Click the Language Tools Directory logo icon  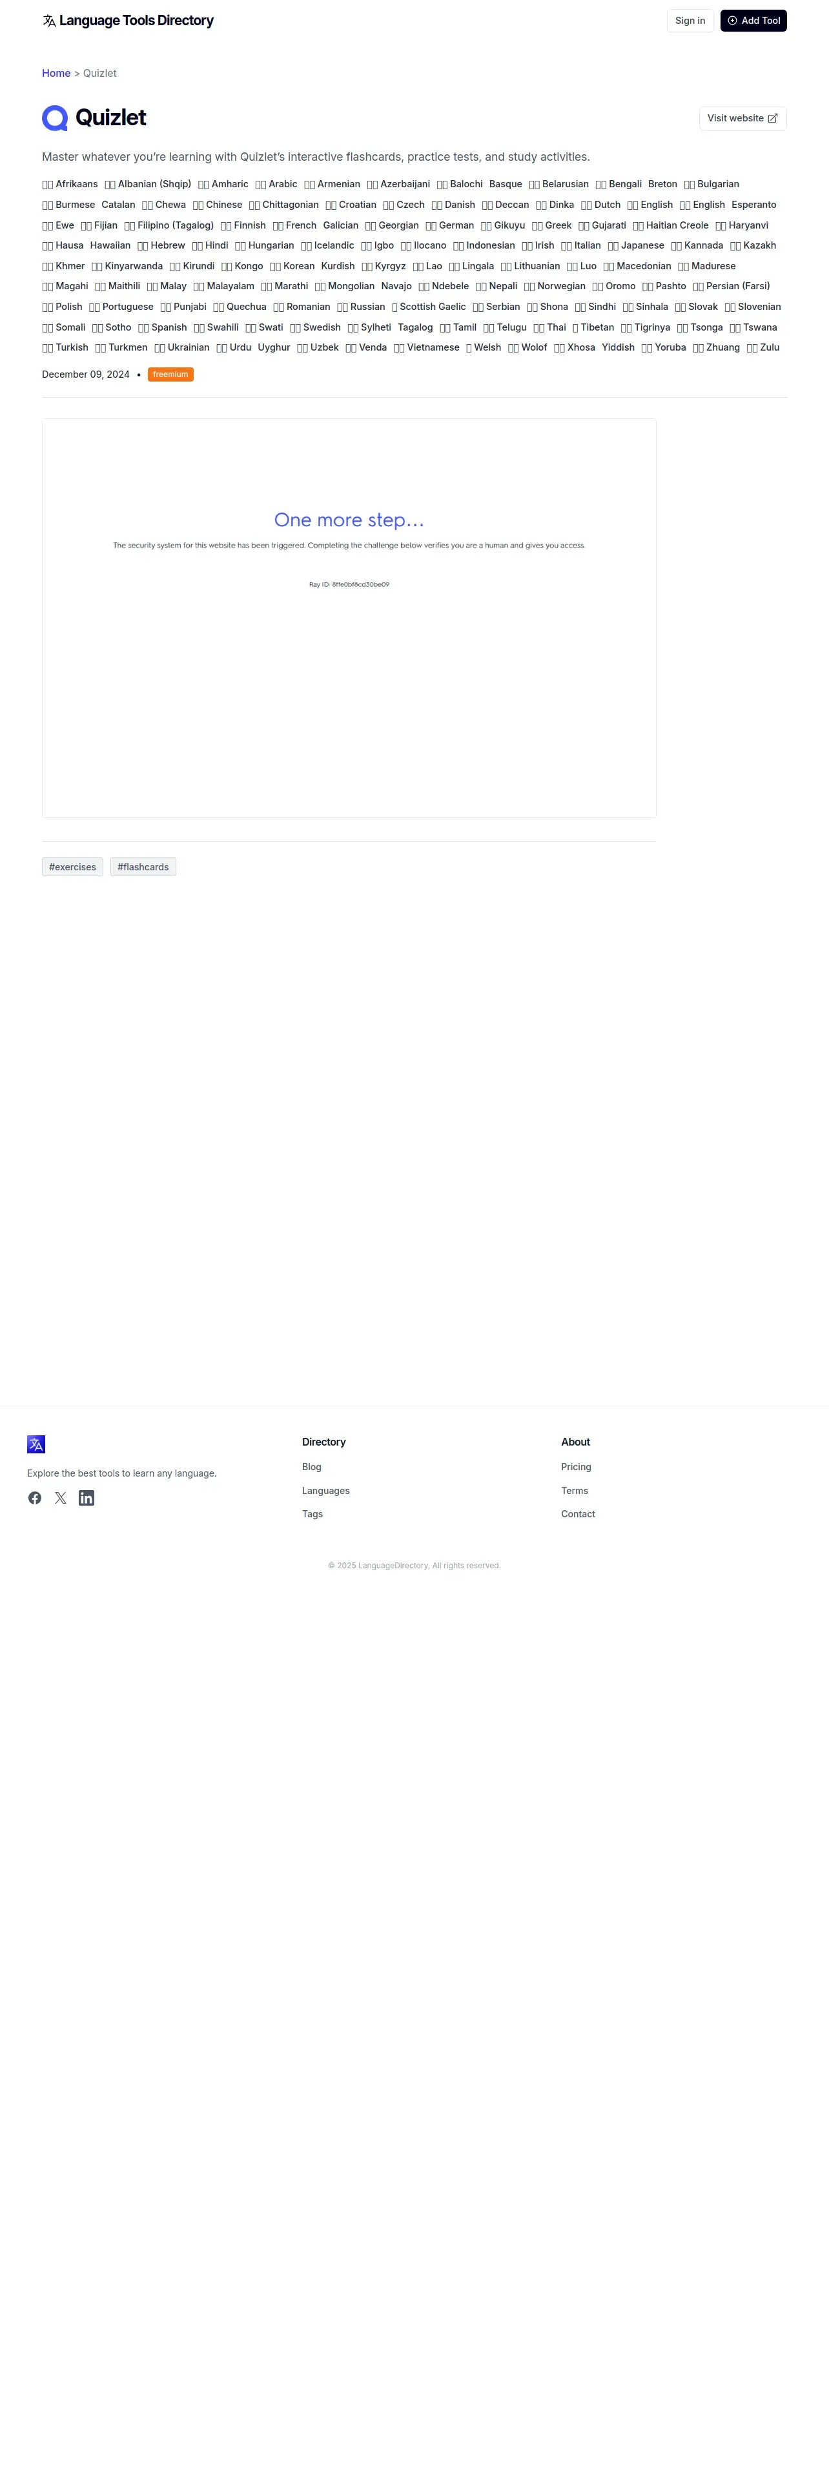click(x=49, y=20)
